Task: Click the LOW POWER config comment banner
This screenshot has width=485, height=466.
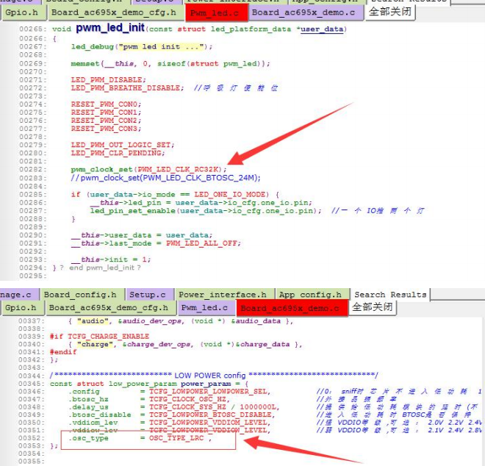Action: click(214, 376)
